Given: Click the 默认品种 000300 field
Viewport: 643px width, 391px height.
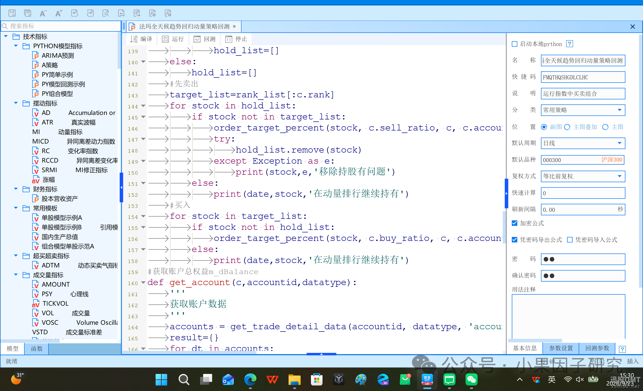Looking at the screenshot, I should pos(583,160).
